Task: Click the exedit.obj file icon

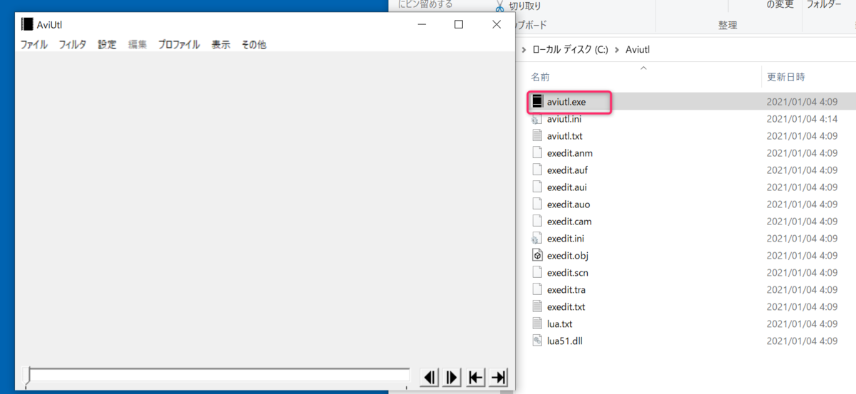Action: tap(538, 256)
